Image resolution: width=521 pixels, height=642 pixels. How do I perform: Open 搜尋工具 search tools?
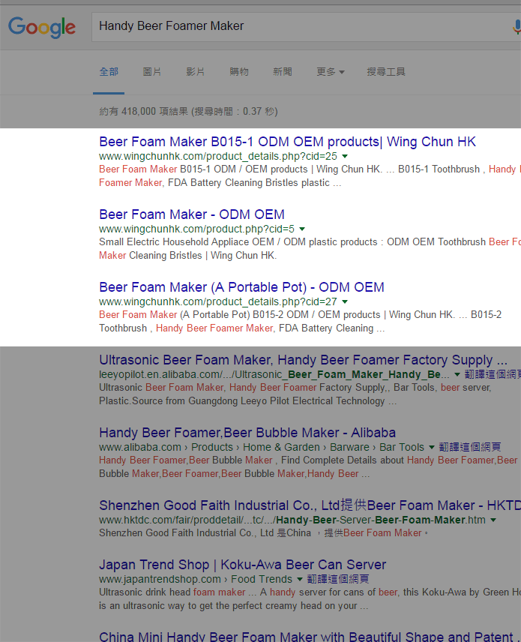tap(386, 72)
